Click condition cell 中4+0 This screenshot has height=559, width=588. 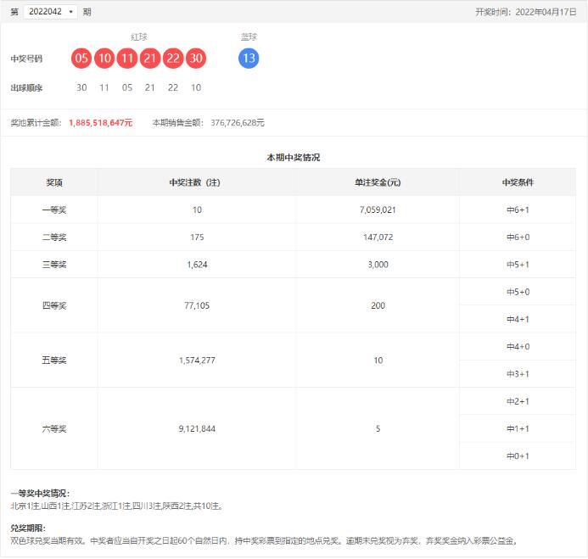tap(518, 347)
